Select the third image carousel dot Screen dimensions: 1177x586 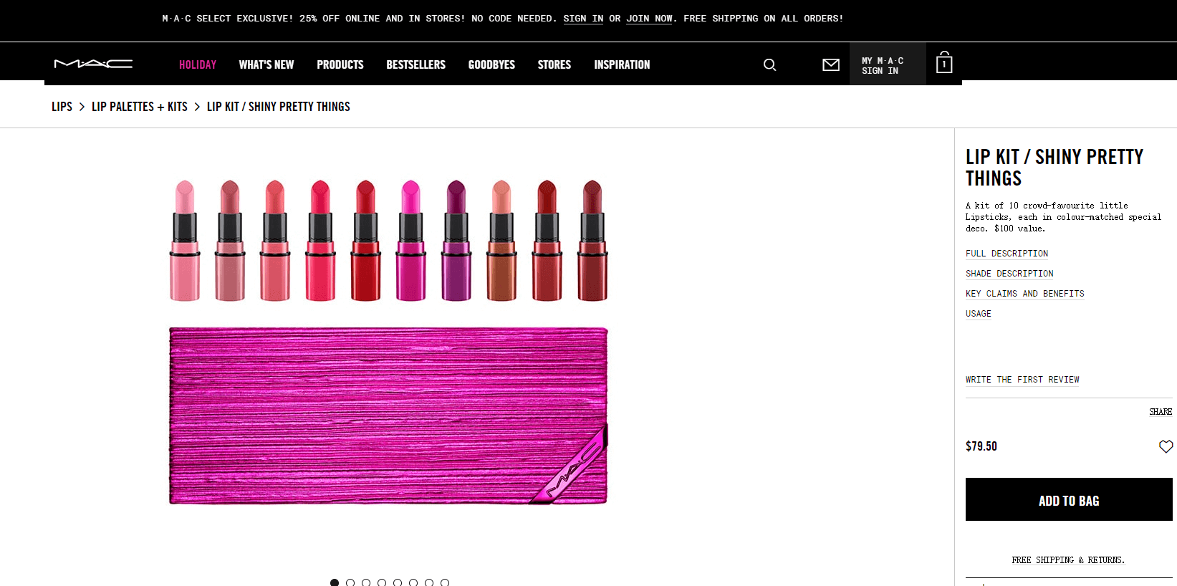366,582
